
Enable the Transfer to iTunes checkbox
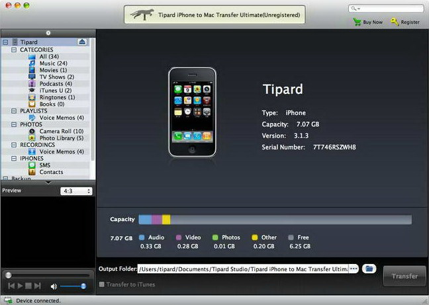[x=102, y=284]
